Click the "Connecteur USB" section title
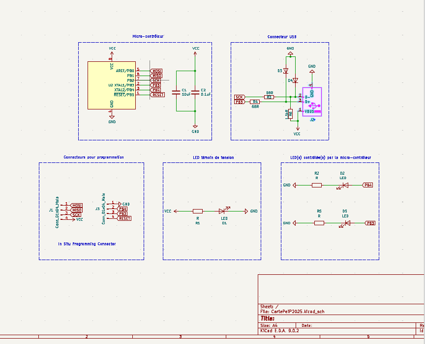Image resolution: width=425 pixels, height=344 pixels. tap(282, 37)
